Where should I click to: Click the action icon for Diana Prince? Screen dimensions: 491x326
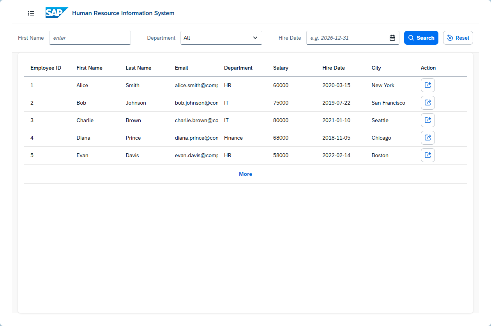pos(427,138)
